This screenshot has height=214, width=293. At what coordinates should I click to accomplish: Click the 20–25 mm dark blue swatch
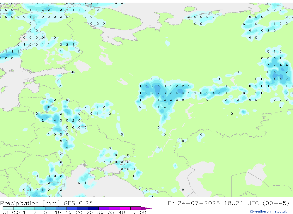click(83, 208)
